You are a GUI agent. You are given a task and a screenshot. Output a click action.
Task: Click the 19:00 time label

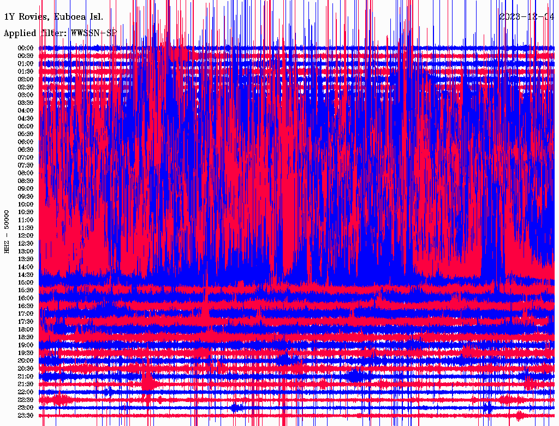[x=26, y=345]
